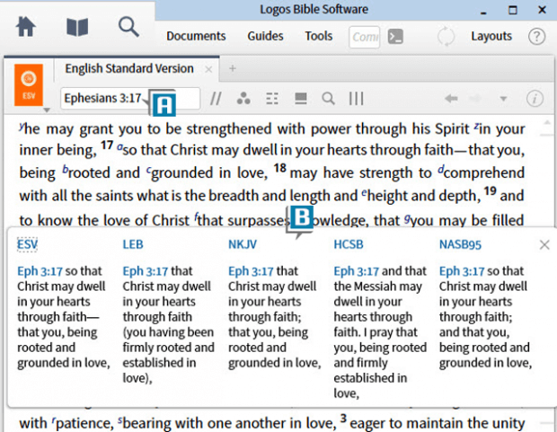Expand the navigation history dropdown arrow
This screenshot has width=557, height=432.
[503, 98]
